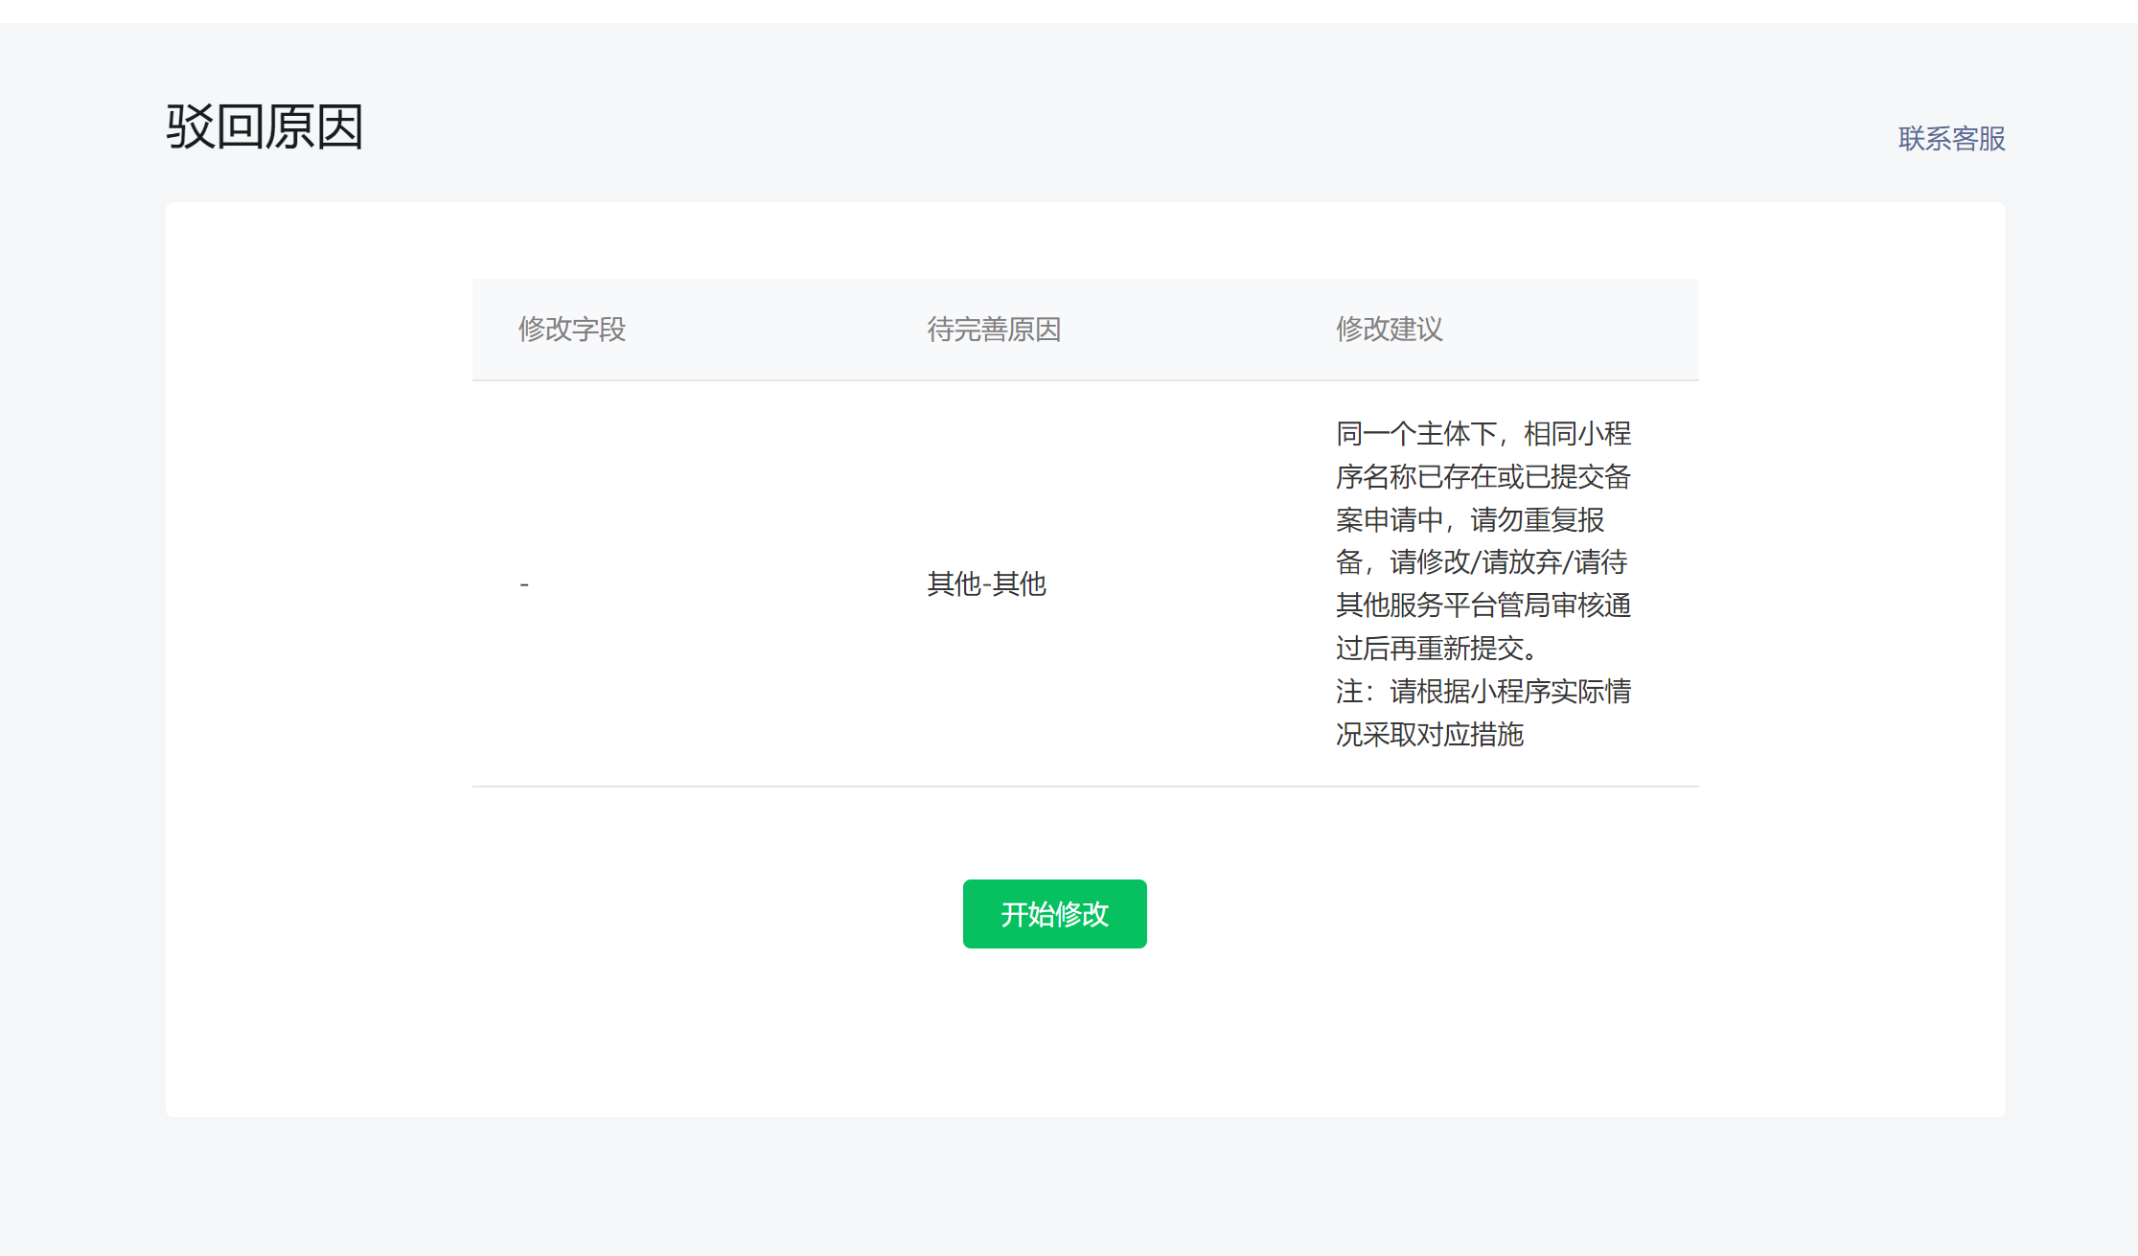
Task: Click text line 序名称已存在或已提交备
Action: 1483,477
